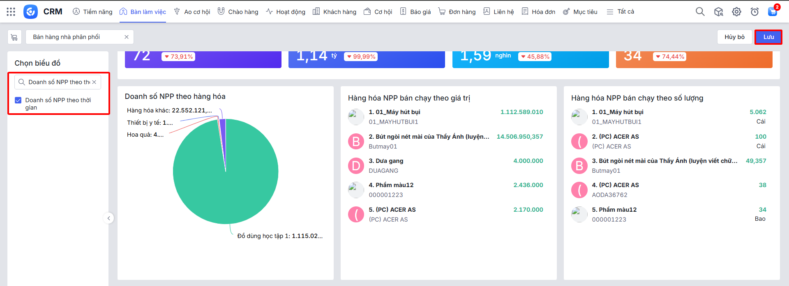Switch to the Khách hàng tab
Image resolution: width=789 pixels, height=286 pixels.
pos(335,12)
